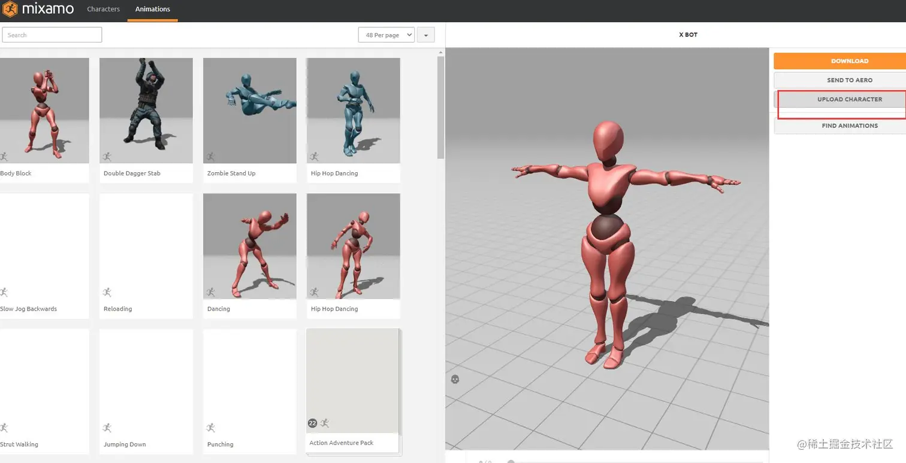Open the Characters tab
The height and width of the screenshot is (463, 906).
tap(103, 10)
